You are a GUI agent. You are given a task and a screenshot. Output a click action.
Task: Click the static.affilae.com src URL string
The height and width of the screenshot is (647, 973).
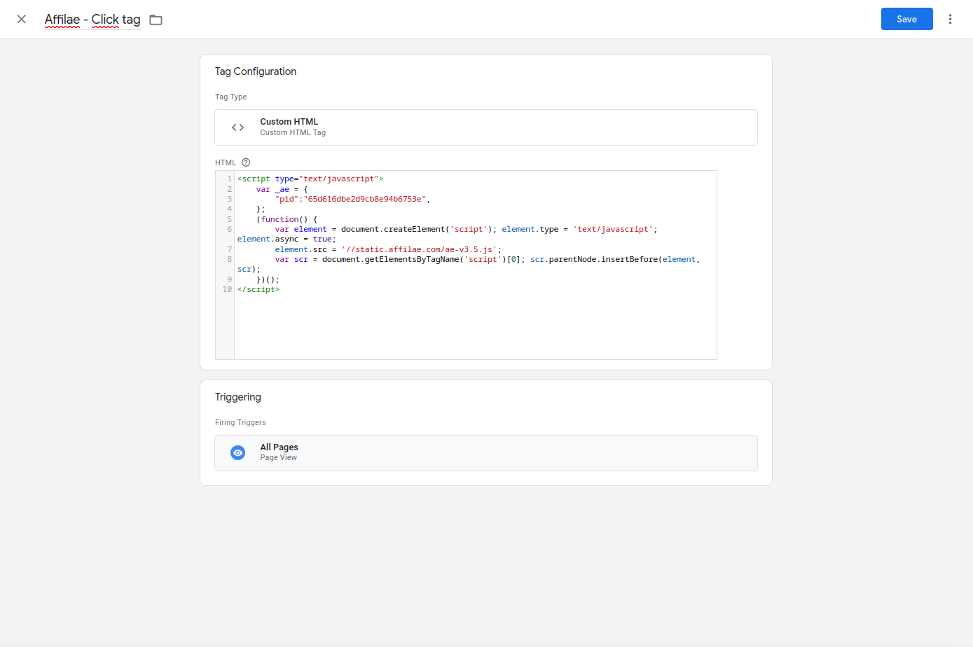coord(421,250)
